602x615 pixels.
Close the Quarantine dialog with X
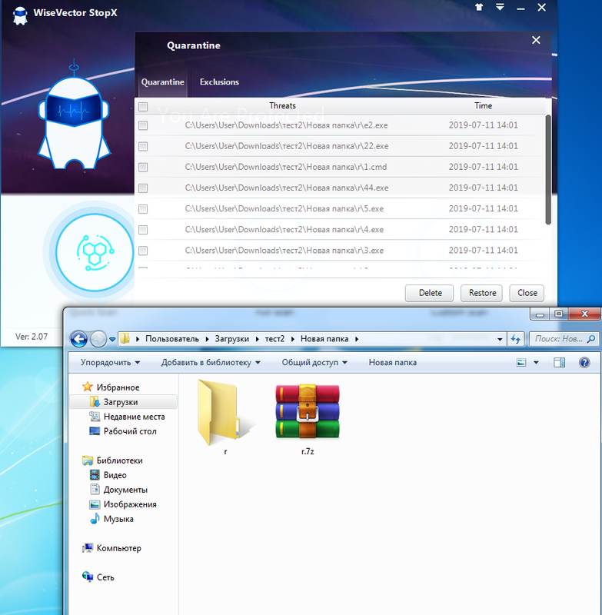point(536,40)
